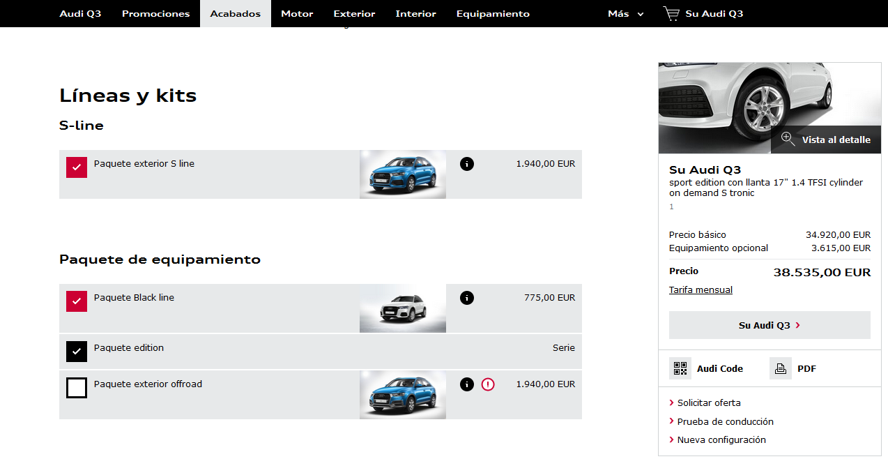The image size is (888, 459).
Task: Click the total price 38.535,00 EUR
Action: tap(822, 272)
